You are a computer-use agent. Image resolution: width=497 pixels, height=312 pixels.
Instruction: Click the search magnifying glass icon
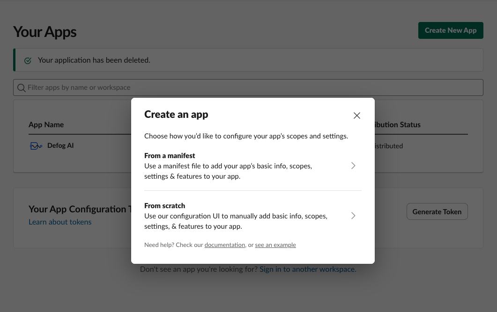tap(22, 87)
